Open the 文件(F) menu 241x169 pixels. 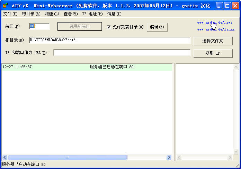10,14
